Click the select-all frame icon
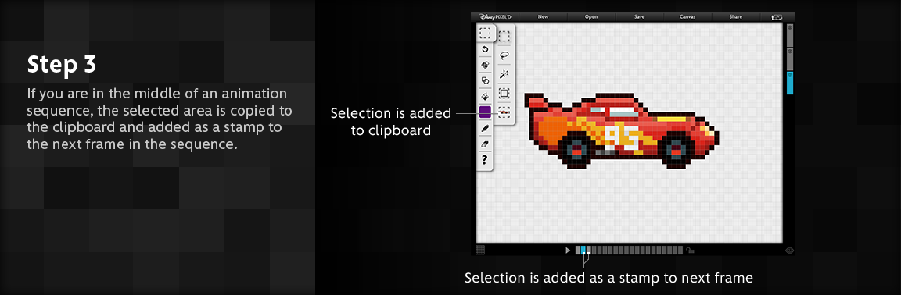Screen dimensions: 901x295 coord(504,93)
